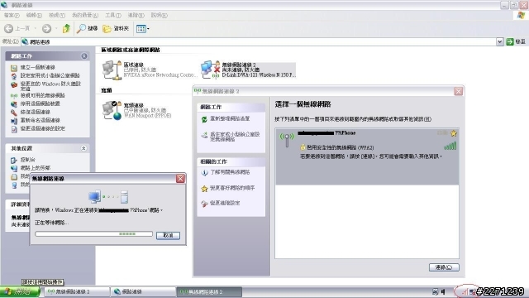The width and height of the screenshot is (529, 298).
Task: Select the 無線網路連線 2 adapter icon
Action: [x=210, y=70]
